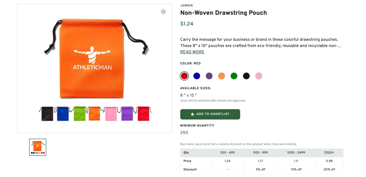
Task: Select the pink color swatch
Action: click(x=259, y=76)
